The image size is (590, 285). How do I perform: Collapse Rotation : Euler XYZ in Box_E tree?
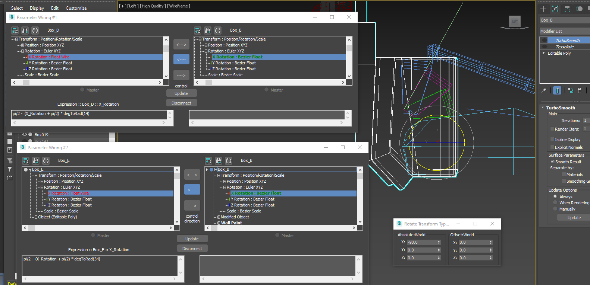[42, 188]
